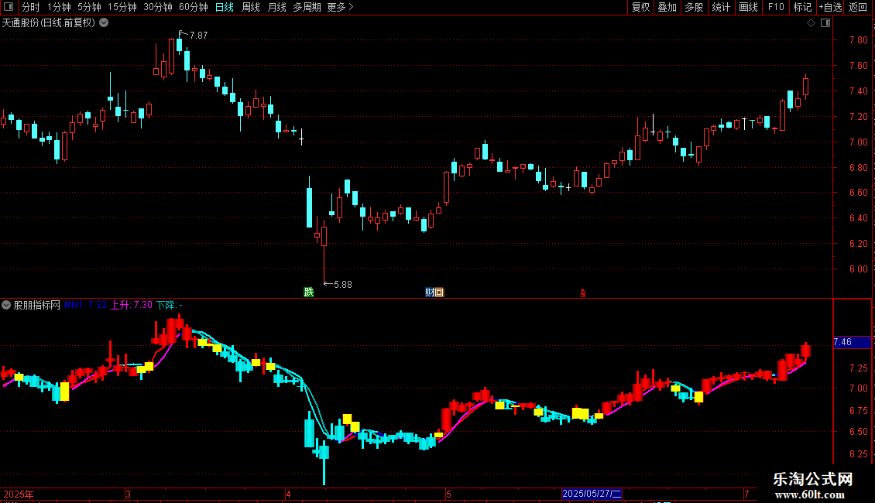Click the 返回 back button
The height and width of the screenshot is (503, 875).
858,7
